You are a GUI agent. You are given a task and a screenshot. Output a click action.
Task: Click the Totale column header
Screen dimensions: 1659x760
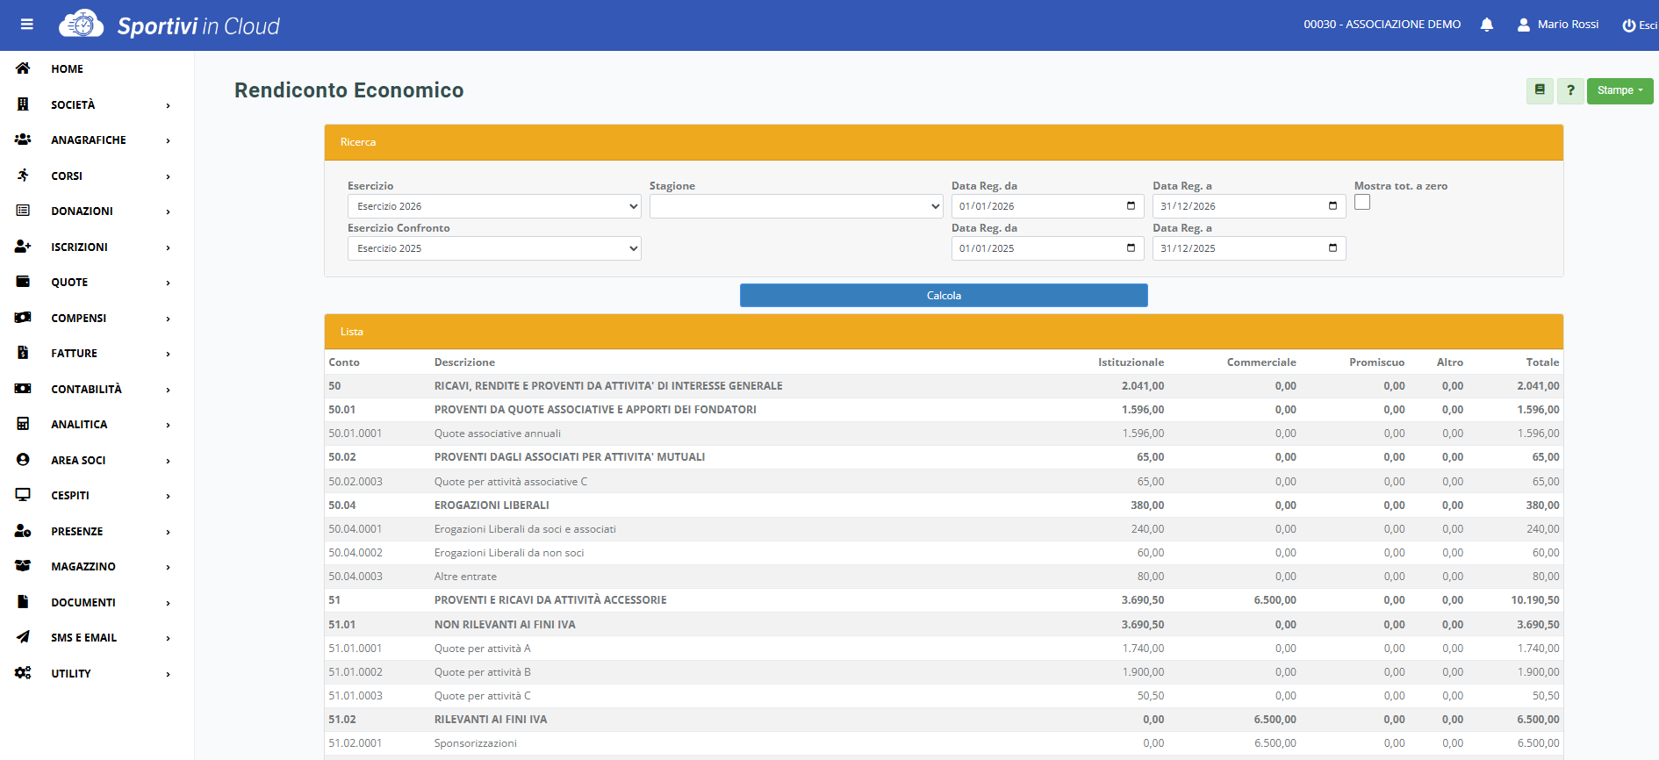[x=1542, y=362]
